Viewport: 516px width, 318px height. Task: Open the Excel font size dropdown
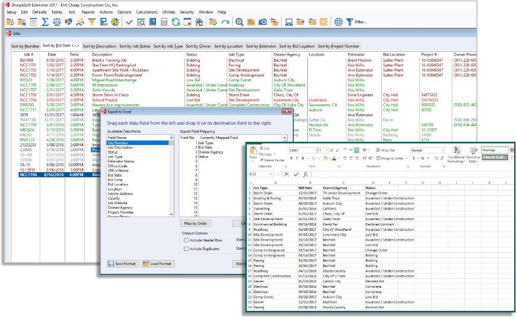[326, 151]
